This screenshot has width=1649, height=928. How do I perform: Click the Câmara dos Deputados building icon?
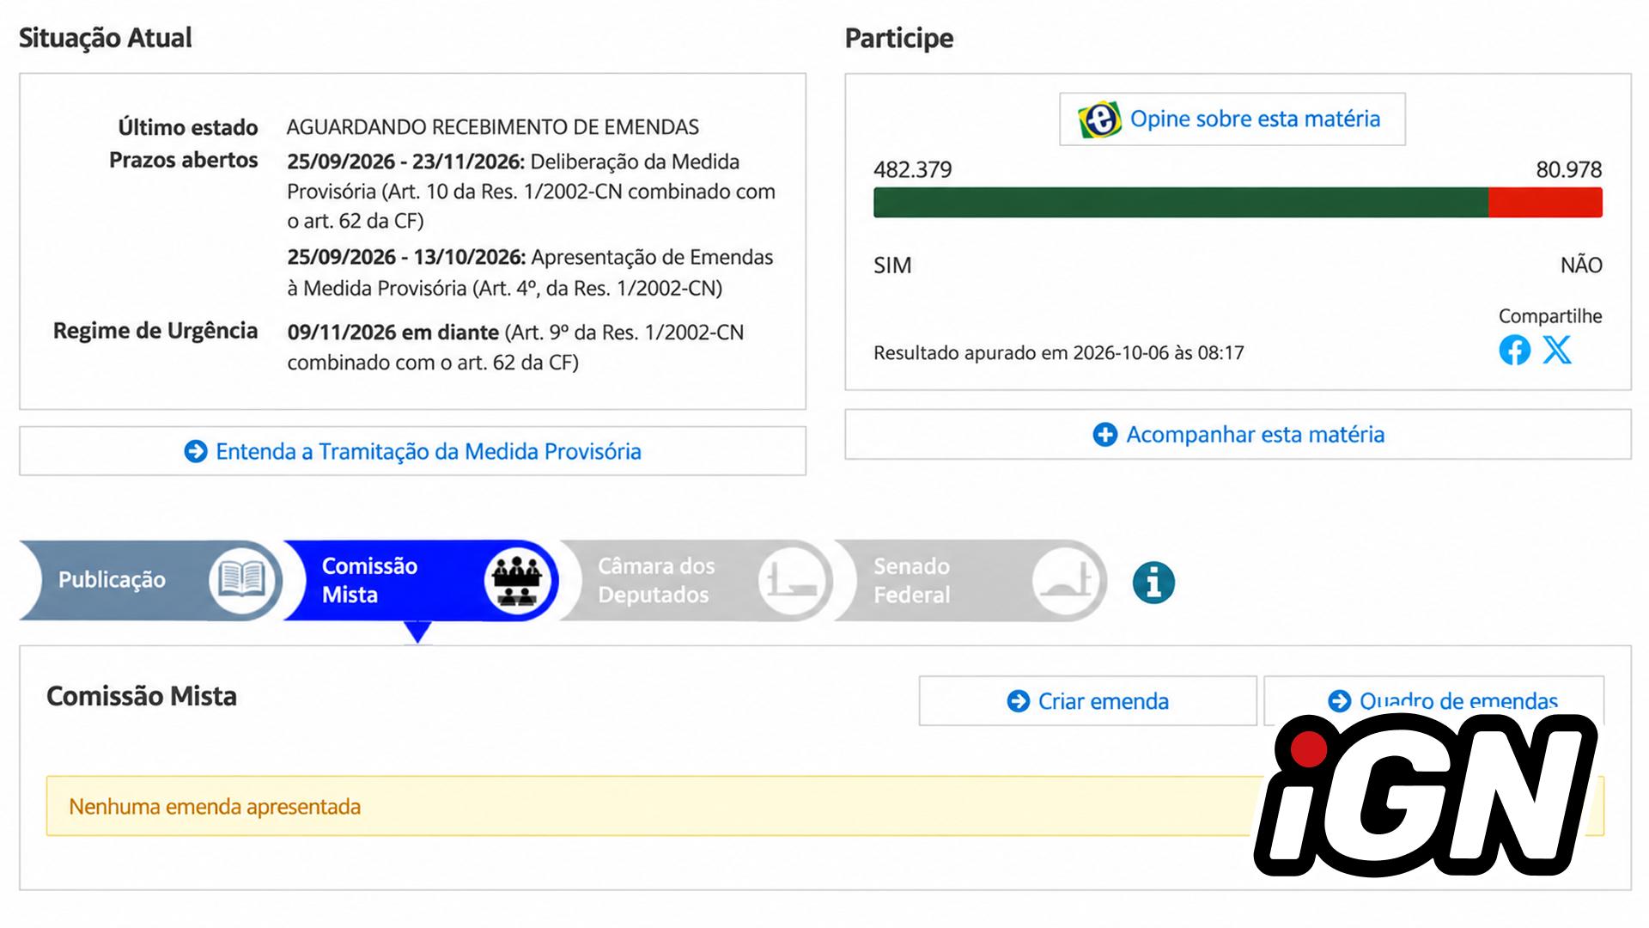tap(792, 581)
